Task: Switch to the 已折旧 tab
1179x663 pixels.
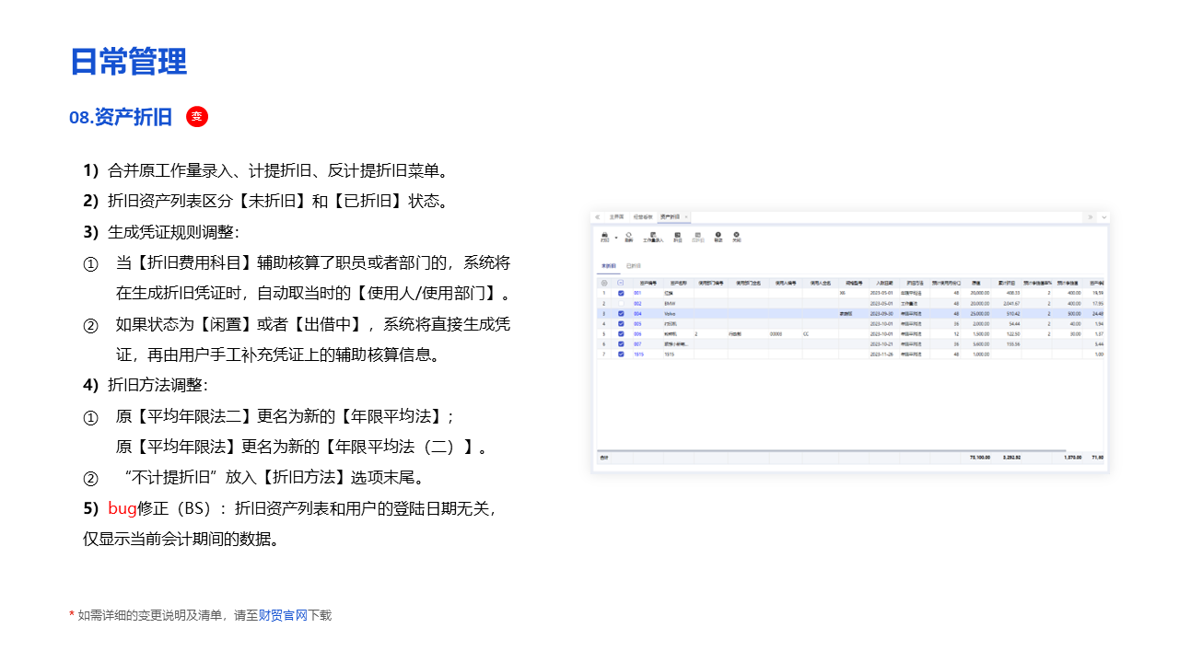Action: point(634,265)
